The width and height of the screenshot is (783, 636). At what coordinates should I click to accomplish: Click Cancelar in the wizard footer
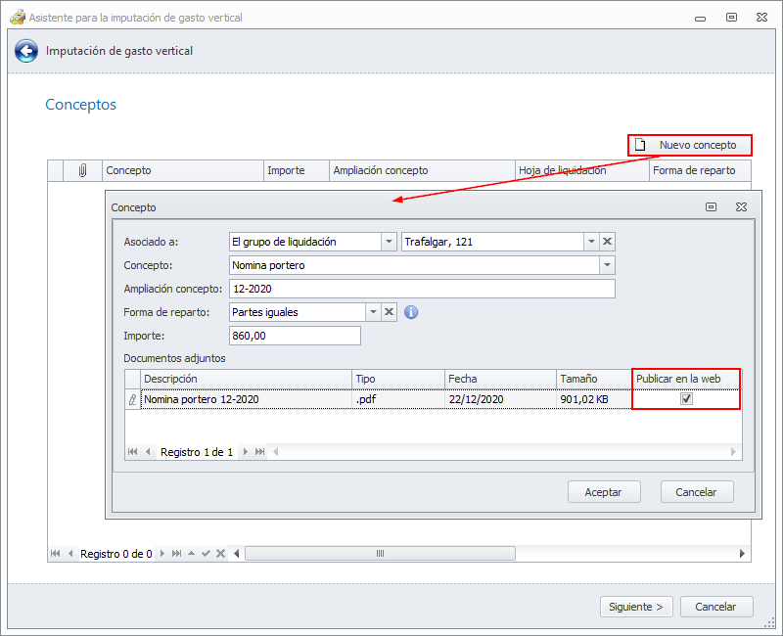716,607
